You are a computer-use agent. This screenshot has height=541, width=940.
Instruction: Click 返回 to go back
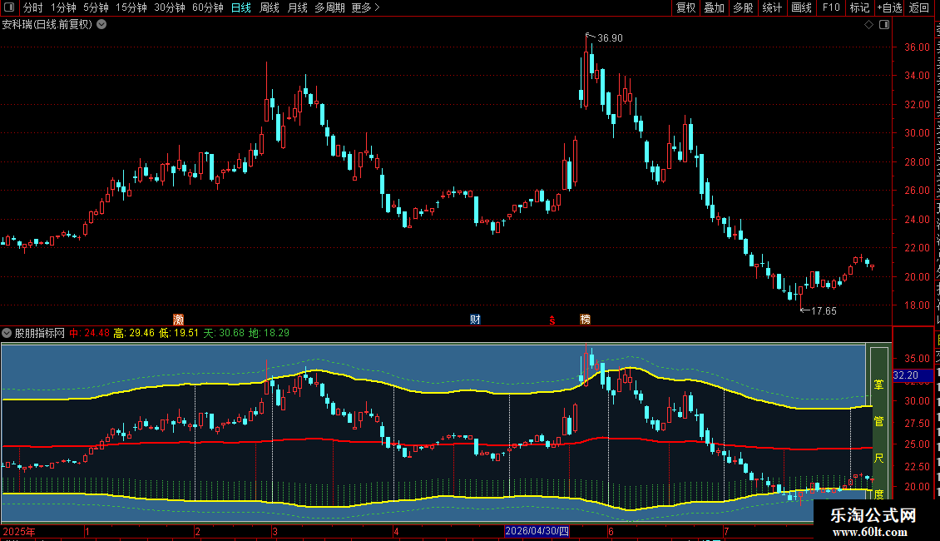coord(918,7)
